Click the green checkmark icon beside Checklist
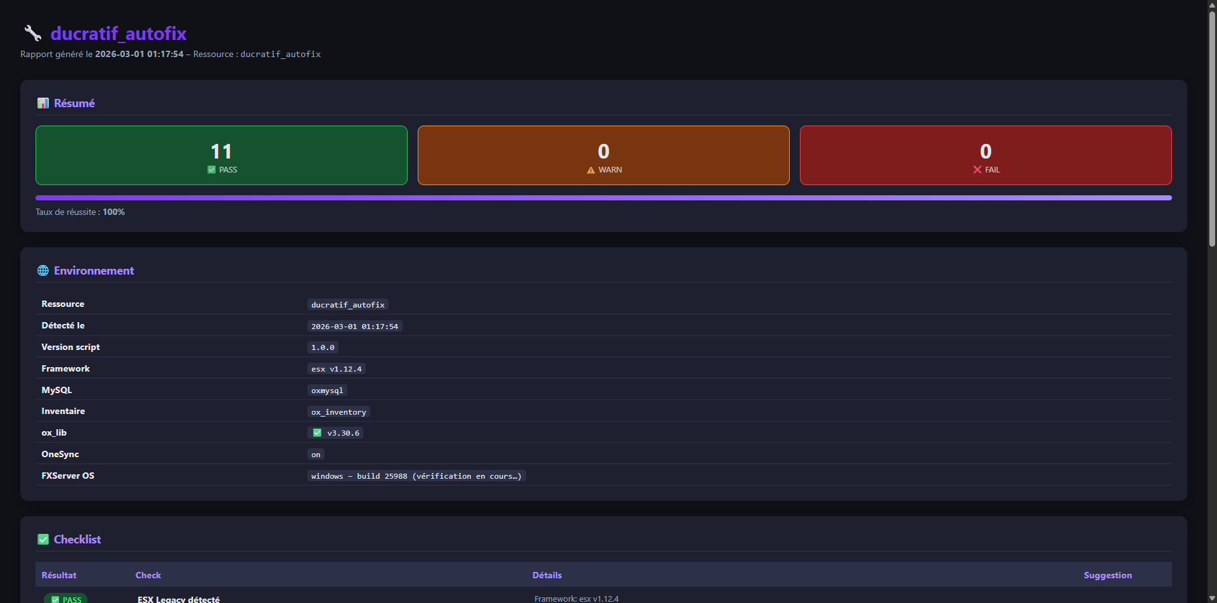 [x=42, y=539]
